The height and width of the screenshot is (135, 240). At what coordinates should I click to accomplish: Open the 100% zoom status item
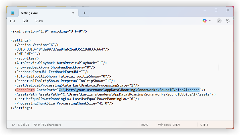145,125
